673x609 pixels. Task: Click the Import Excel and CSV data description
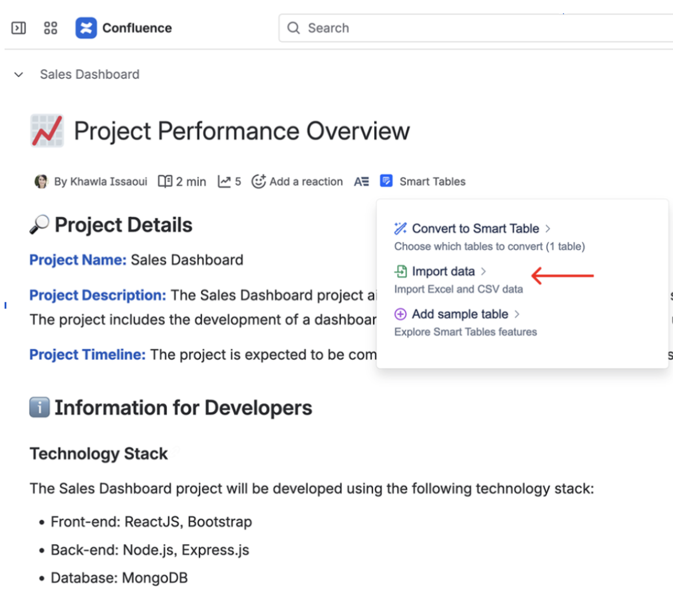(x=459, y=289)
